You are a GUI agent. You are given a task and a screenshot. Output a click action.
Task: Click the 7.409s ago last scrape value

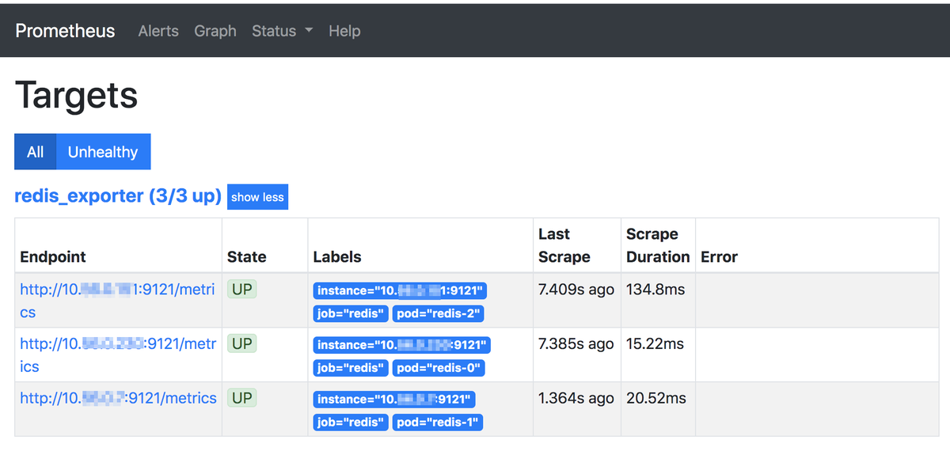pyautogui.click(x=576, y=290)
